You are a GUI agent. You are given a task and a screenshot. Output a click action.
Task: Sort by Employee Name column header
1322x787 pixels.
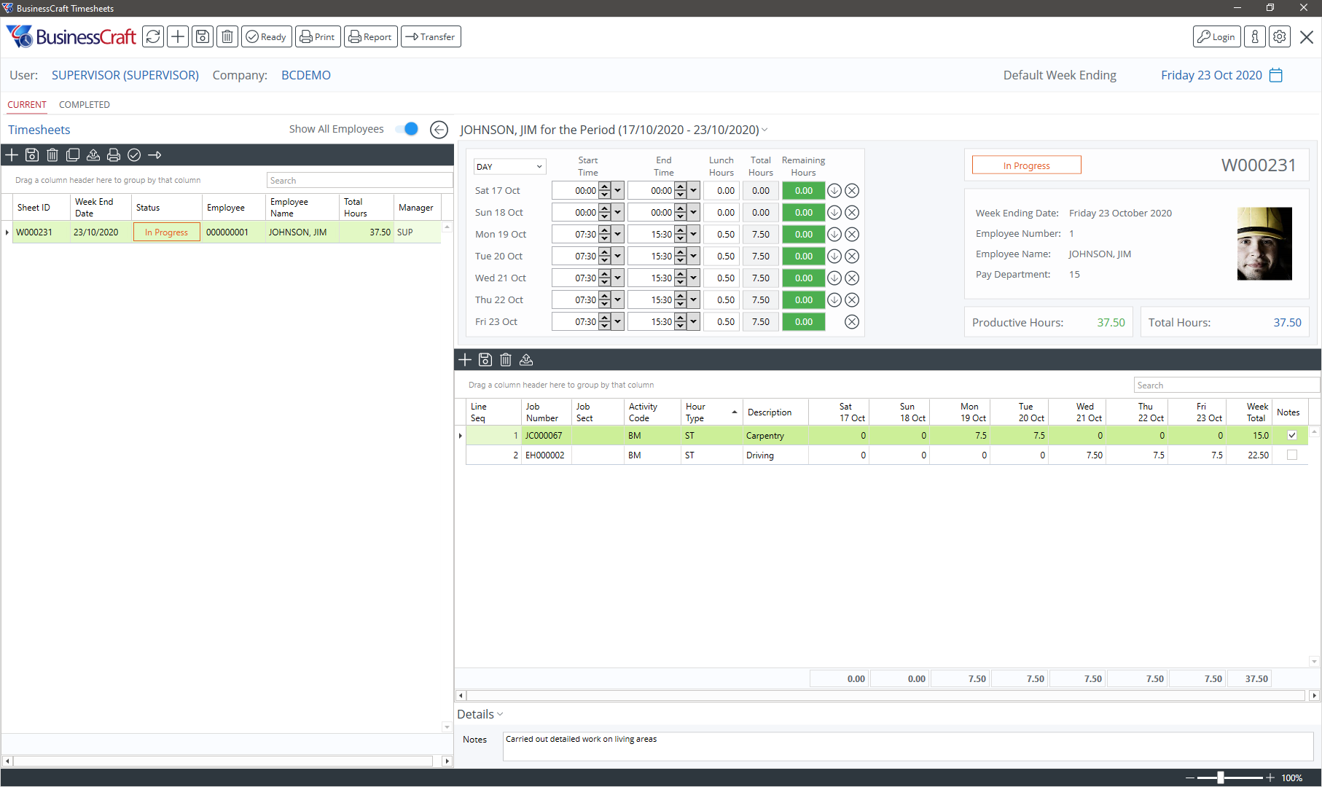coord(302,208)
